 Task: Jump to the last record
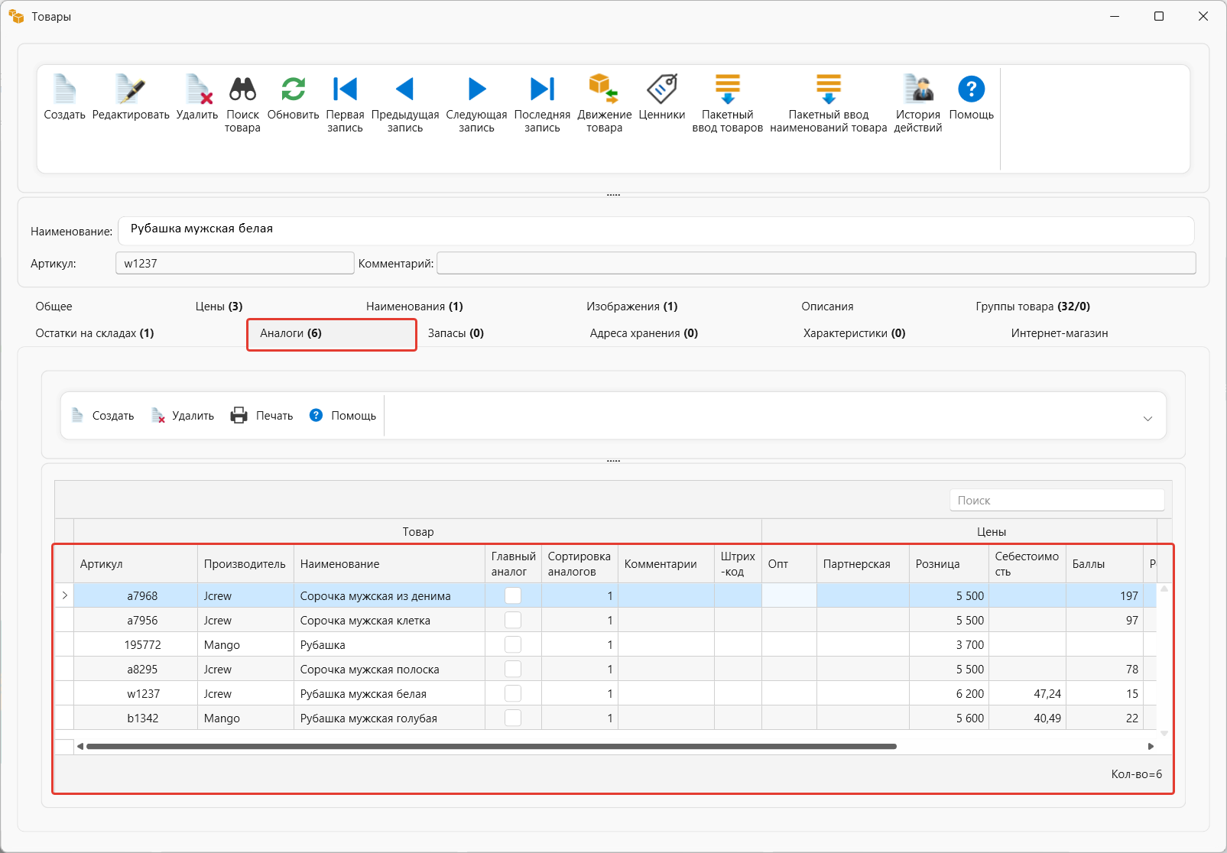pos(542,89)
